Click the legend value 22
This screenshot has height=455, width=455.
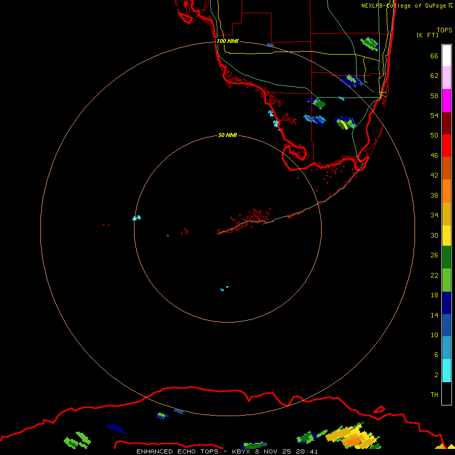(x=434, y=275)
